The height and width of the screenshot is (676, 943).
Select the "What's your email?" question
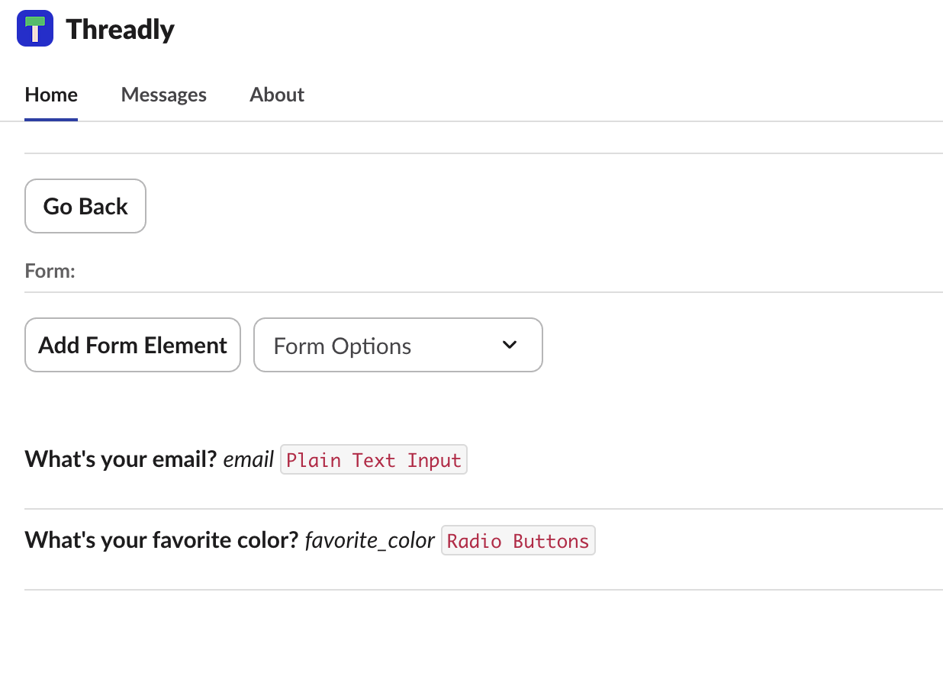(121, 459)
